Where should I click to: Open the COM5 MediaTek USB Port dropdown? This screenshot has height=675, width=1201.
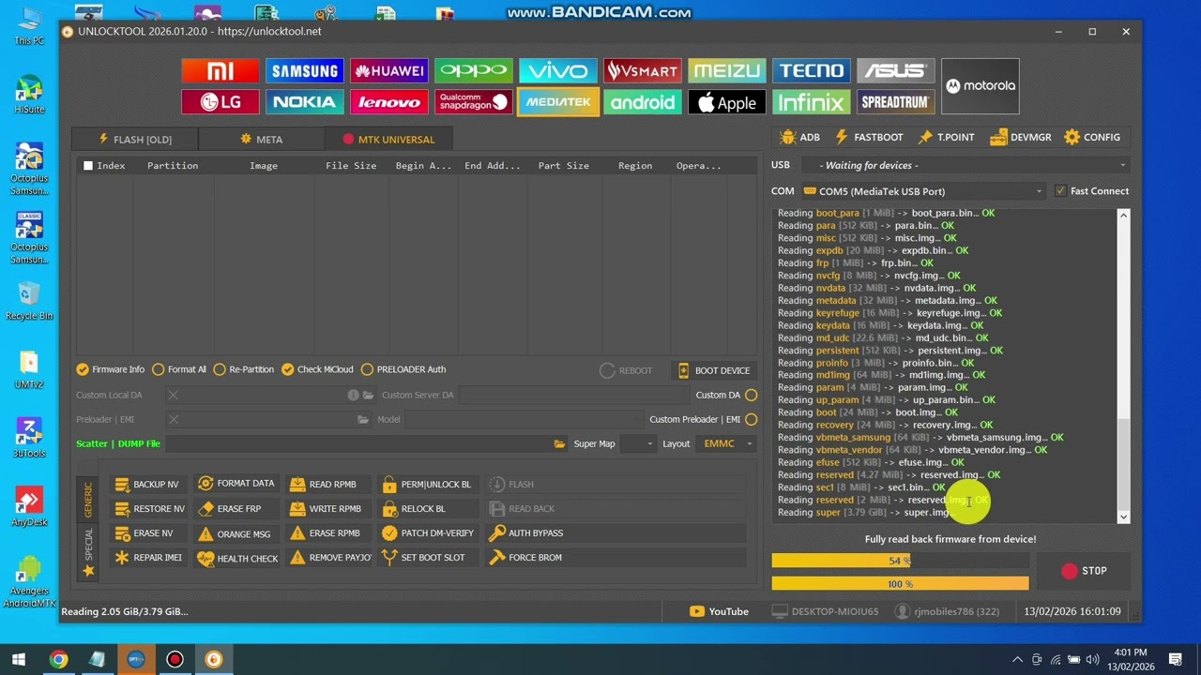(x=922, y=191)
